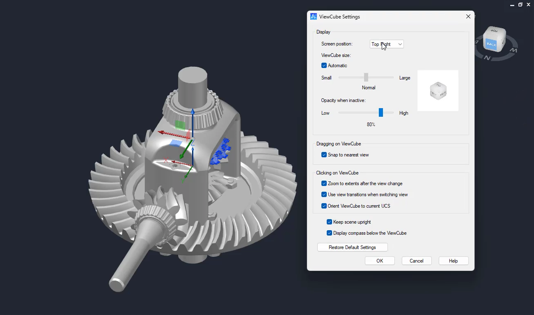Click the Small label of the size slider
The image size is (534, 315).
pyautogui.click(x=327, y=78)
